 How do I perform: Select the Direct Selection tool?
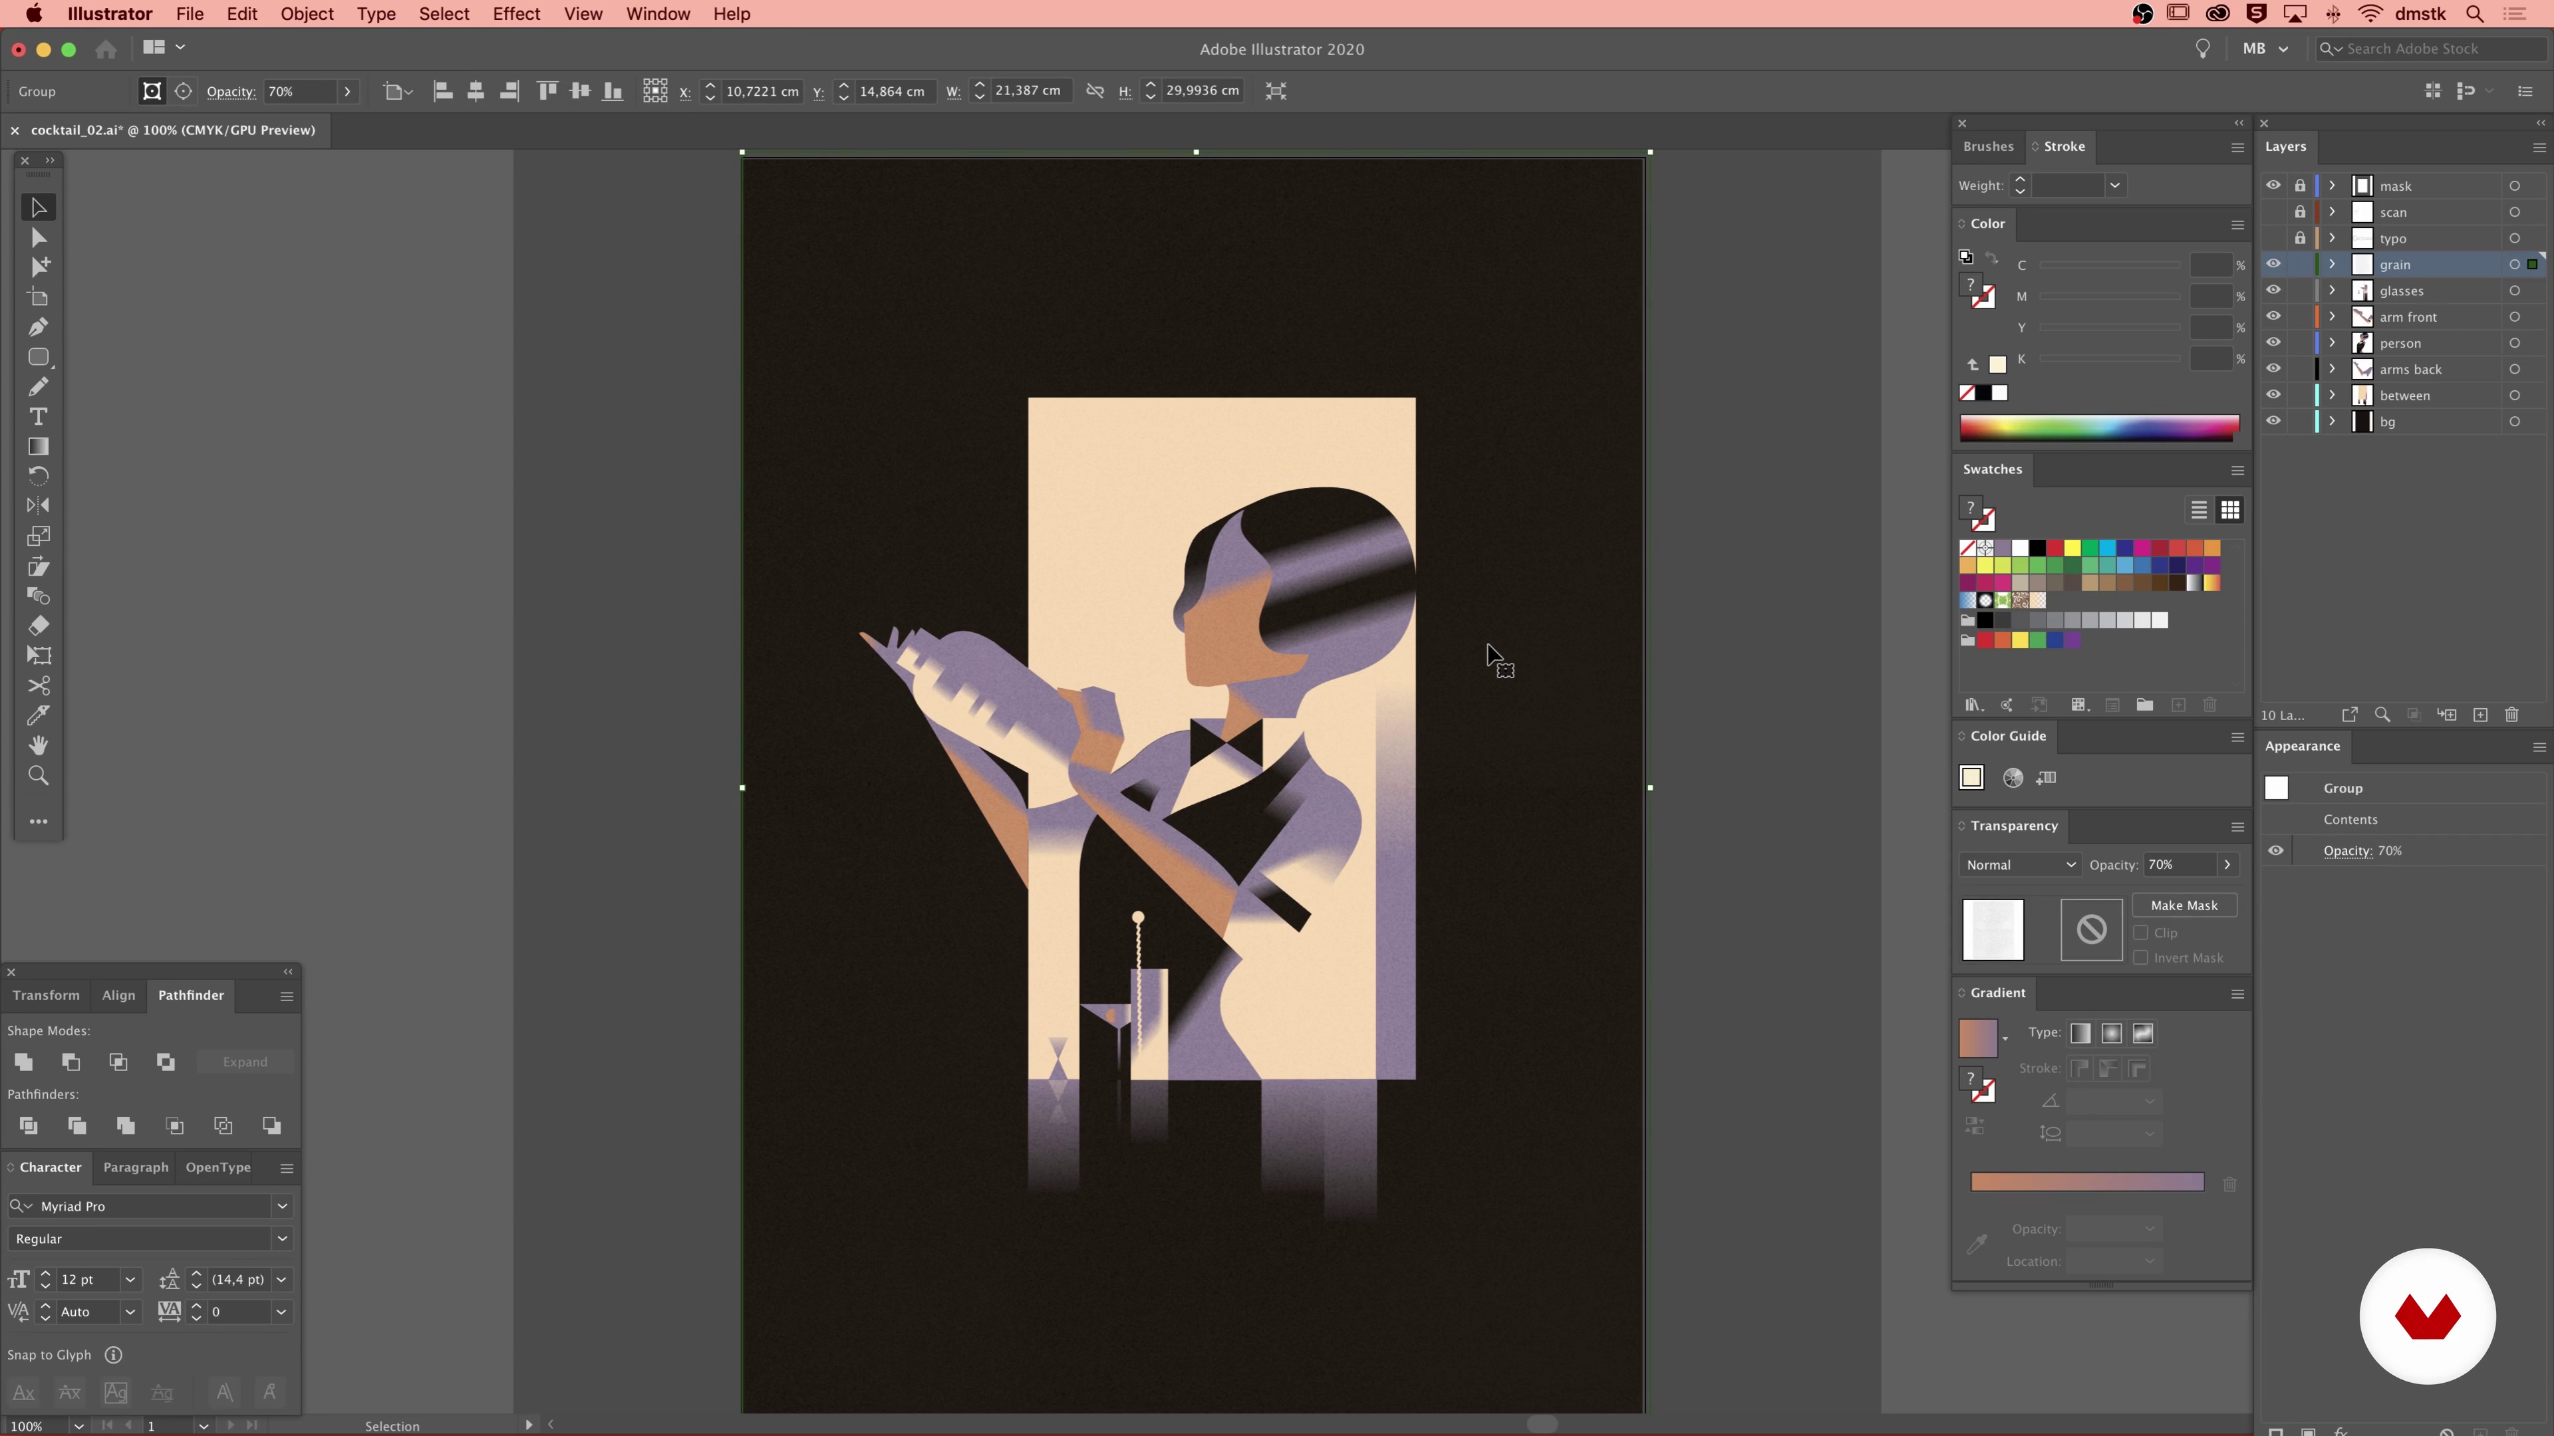39,238
